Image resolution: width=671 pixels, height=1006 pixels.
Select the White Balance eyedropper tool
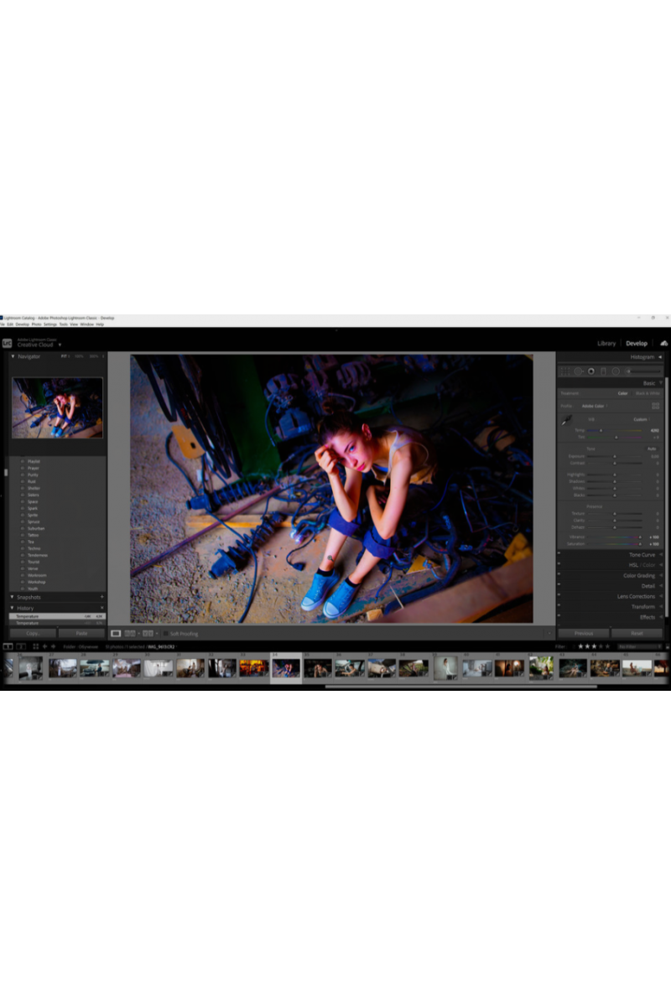click(x=564, y=421)
